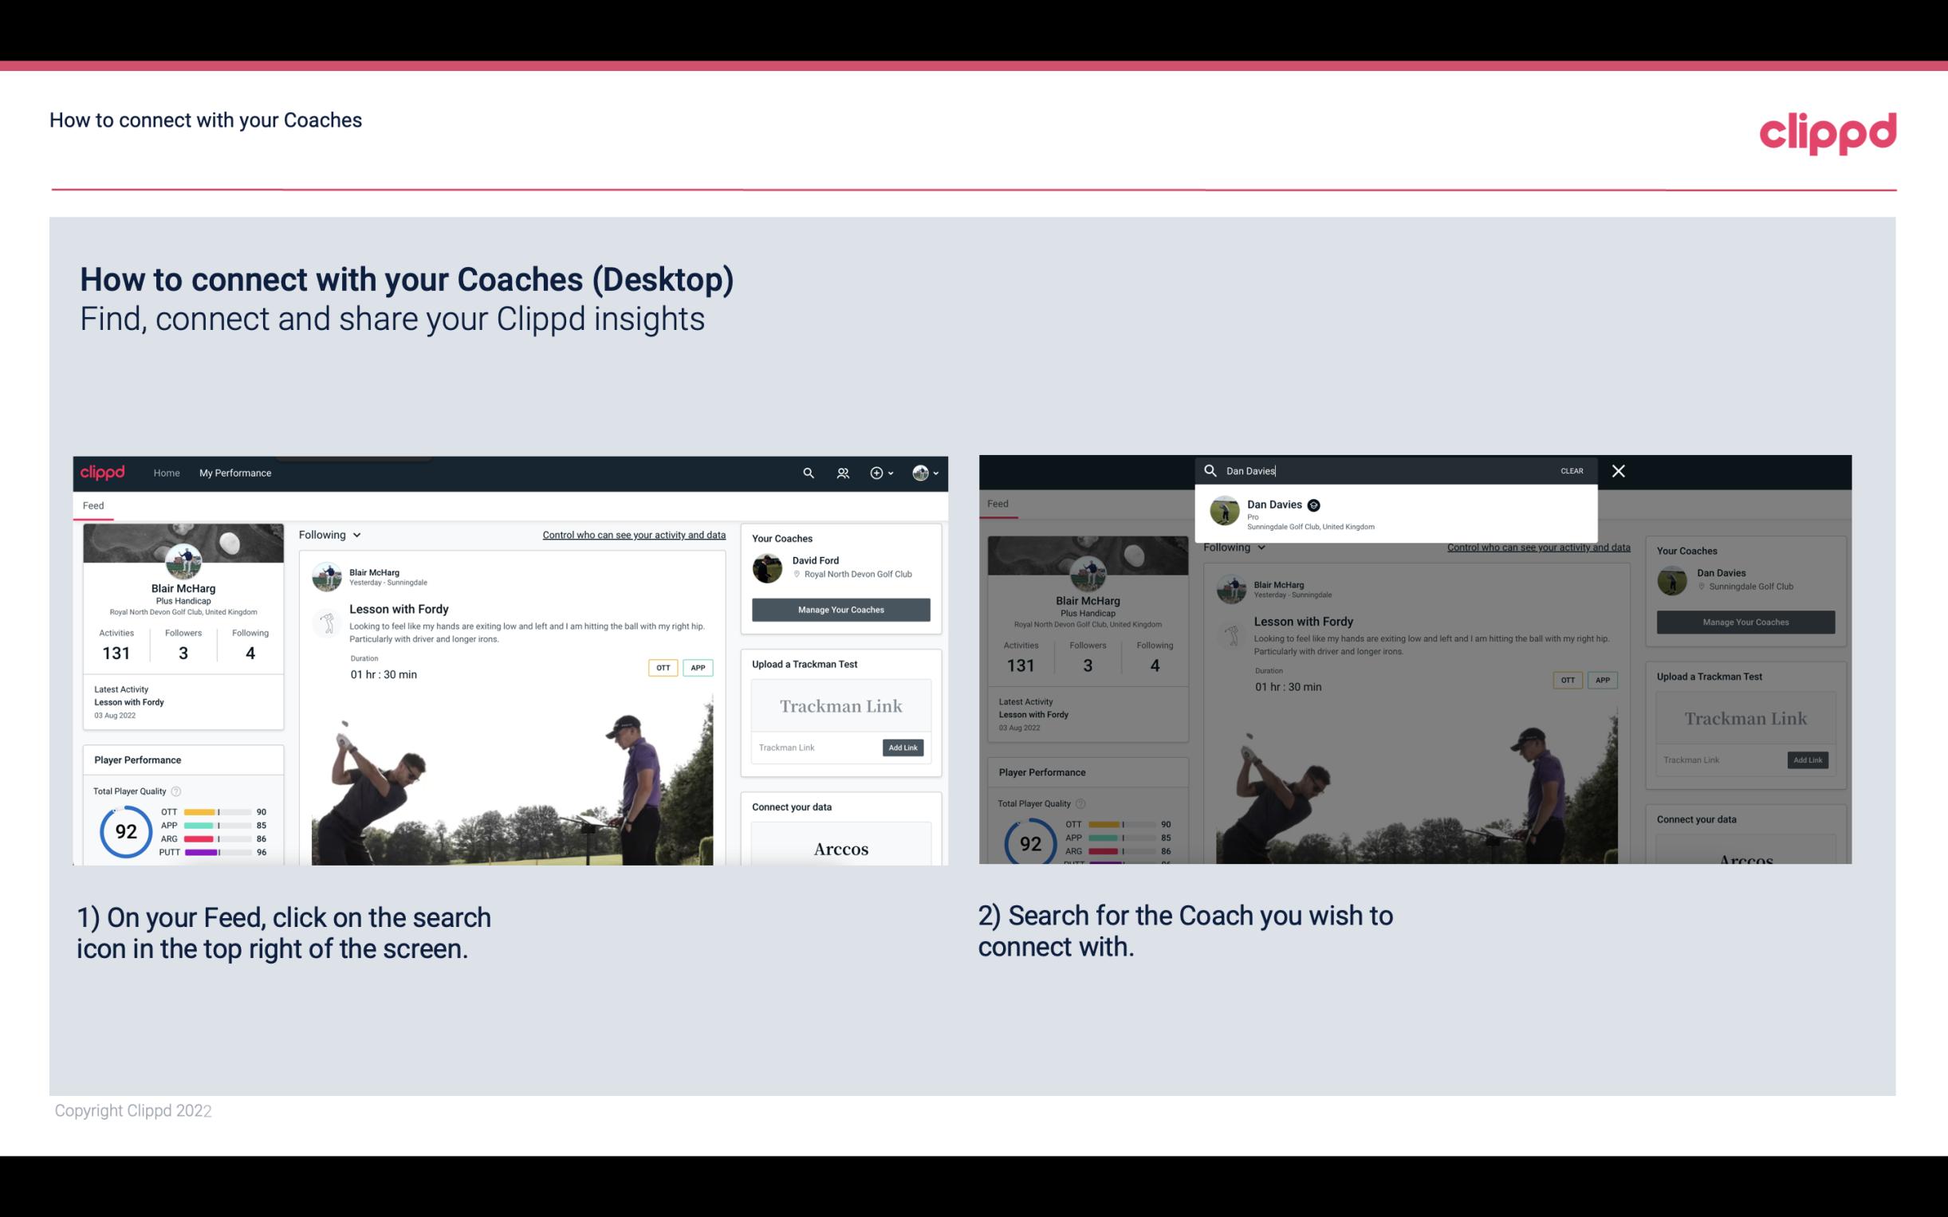Click the Add Link button
This screenshot has width=1948, height=1217.
coord(903,748)
